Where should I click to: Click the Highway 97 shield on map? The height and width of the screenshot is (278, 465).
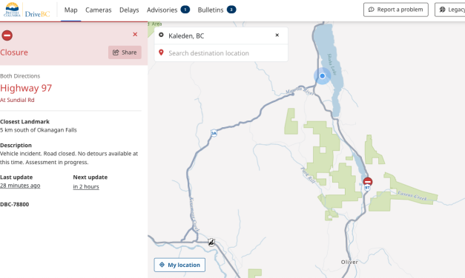tap(367, 188)
